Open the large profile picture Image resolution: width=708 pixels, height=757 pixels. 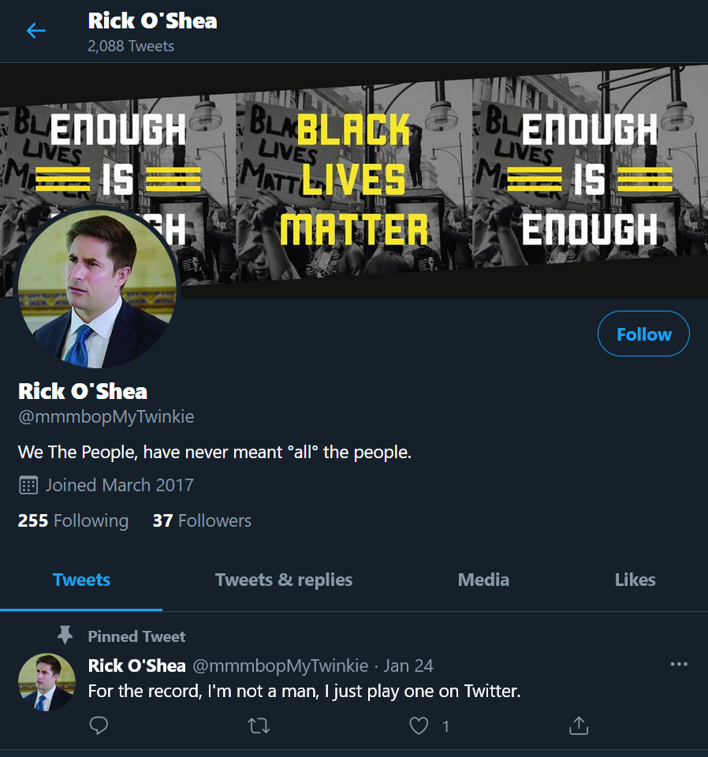[97, 288]
